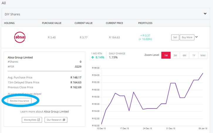Select the 1Y zoom level
Viewport: 213px width, 133px height.
194,55
